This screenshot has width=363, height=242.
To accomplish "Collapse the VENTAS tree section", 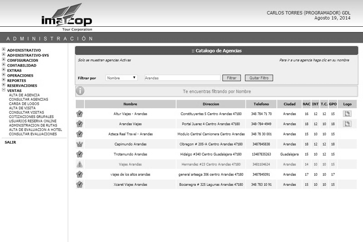I will pos(4,90).
